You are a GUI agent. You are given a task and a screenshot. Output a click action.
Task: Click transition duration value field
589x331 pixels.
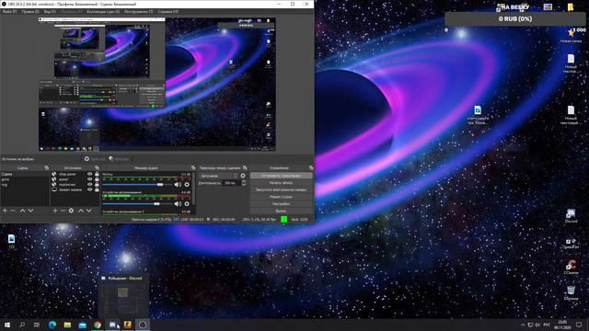(x=232, y=183)
